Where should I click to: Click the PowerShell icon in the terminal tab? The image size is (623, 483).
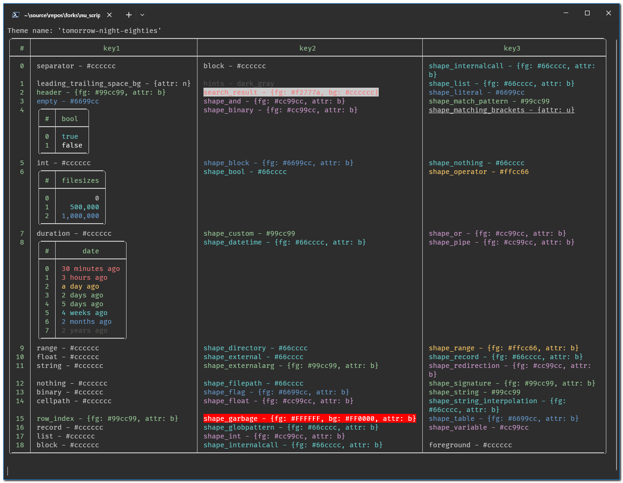click(x=15, y=15)
